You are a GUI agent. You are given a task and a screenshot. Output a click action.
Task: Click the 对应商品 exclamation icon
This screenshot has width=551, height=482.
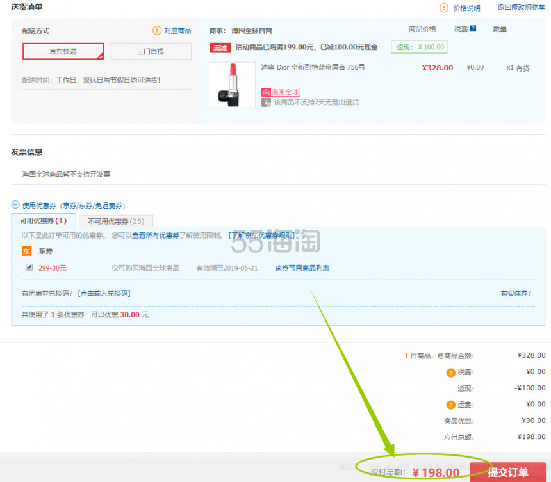pyautogui.click(x=157, y=31)
